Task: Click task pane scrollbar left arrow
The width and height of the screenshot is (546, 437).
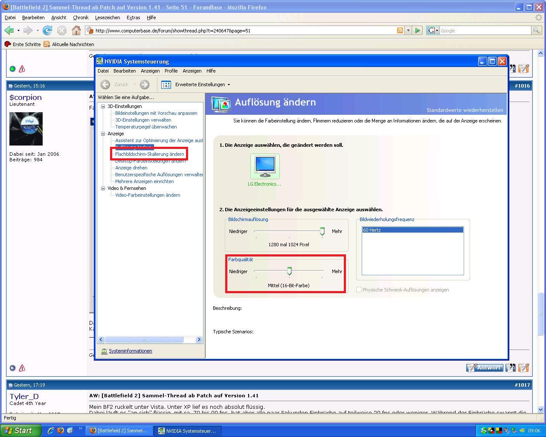Action: tap(101, 340)
